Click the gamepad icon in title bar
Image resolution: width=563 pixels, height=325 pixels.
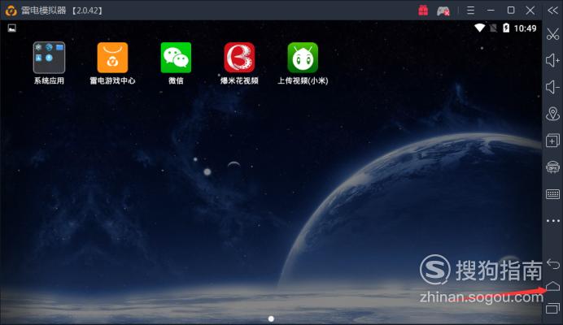click(x=443, y=11)
